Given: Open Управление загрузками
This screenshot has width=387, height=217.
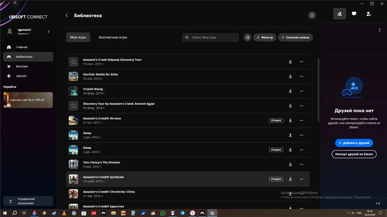Looking at the screenshot, I should tap(28, 201).
